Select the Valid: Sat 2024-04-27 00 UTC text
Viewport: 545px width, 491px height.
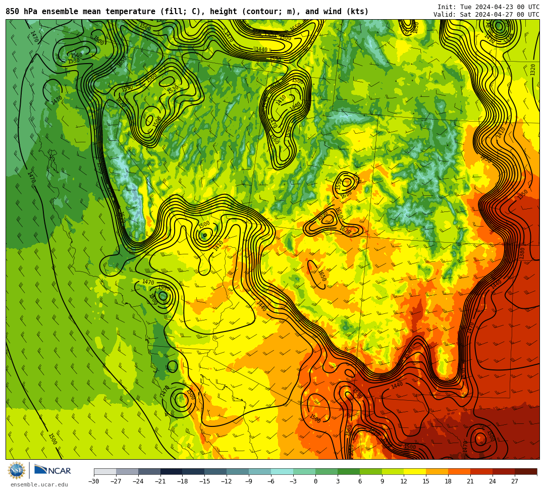[486, 15]
